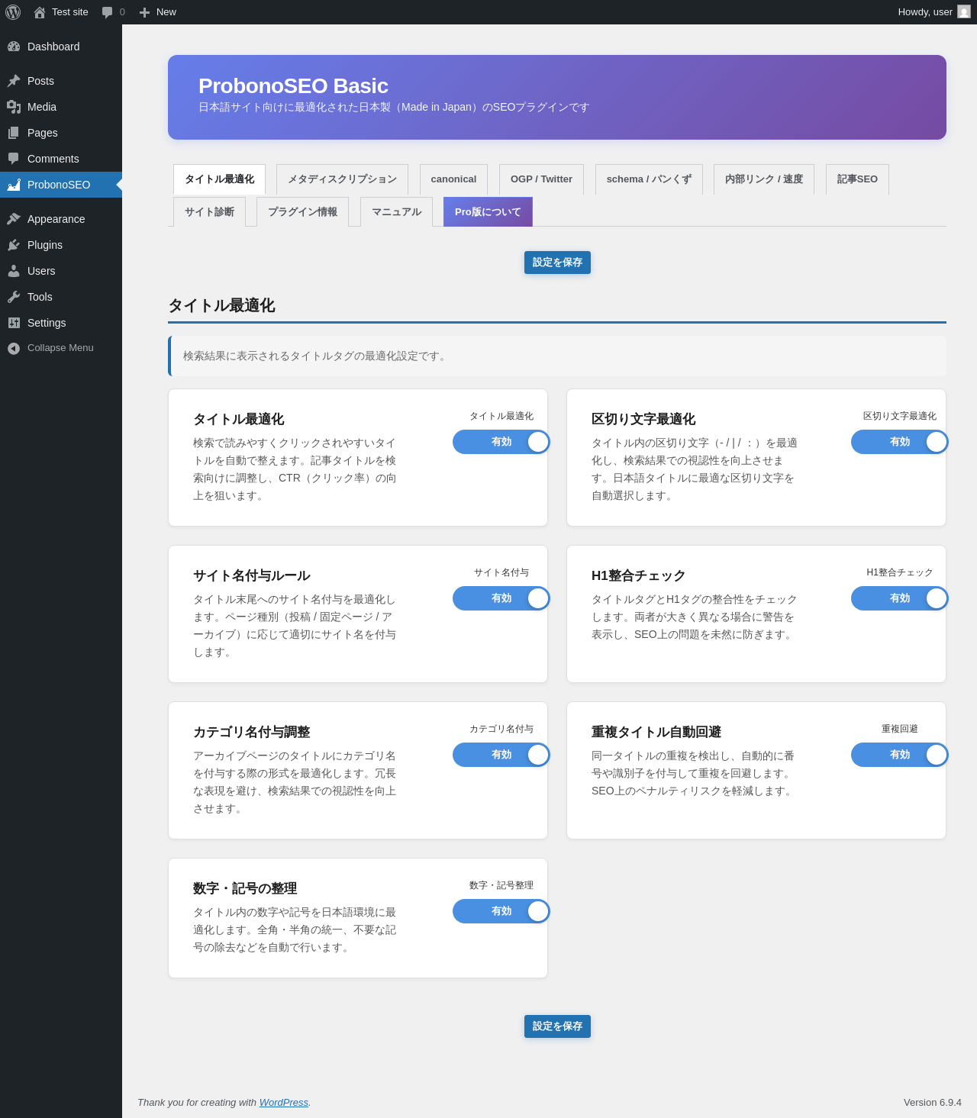Viewport: 977px width, 1118px height.
Task: Open the Pages menu item
Action: [x=61, y=133]
